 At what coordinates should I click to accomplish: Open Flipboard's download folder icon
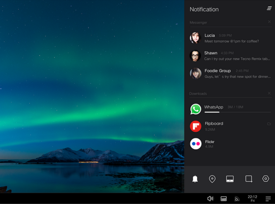[x=269, y=124]
